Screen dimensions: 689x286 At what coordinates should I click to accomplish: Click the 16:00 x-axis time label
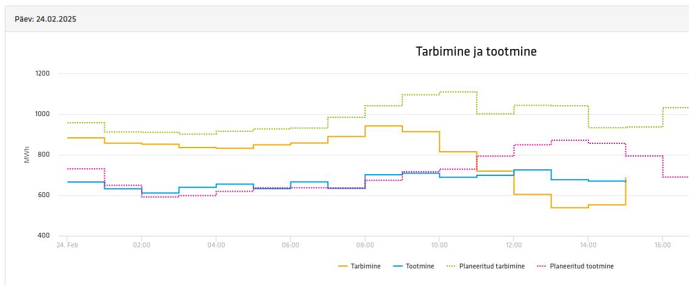(662, 245)
